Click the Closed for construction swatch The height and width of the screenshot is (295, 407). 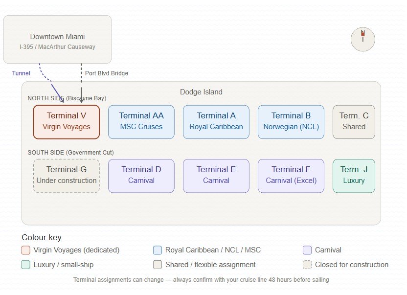307,265
